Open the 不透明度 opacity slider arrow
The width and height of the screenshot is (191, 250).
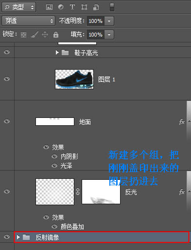click(109, 21)
